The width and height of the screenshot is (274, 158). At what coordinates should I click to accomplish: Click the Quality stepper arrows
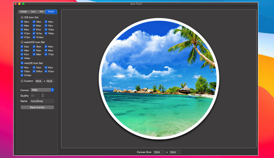coord(43,96)
